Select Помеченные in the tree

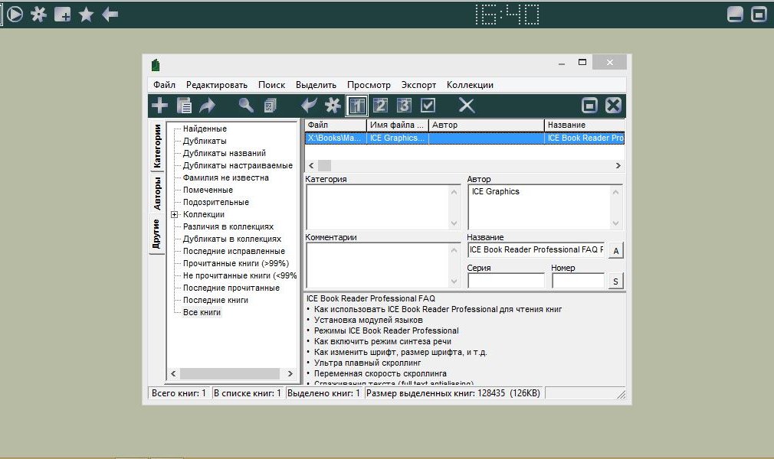coord(208,190)
